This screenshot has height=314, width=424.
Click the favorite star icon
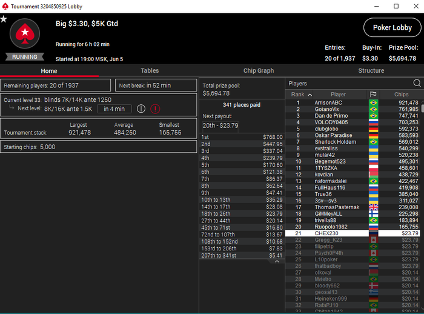tap(4, 19)
